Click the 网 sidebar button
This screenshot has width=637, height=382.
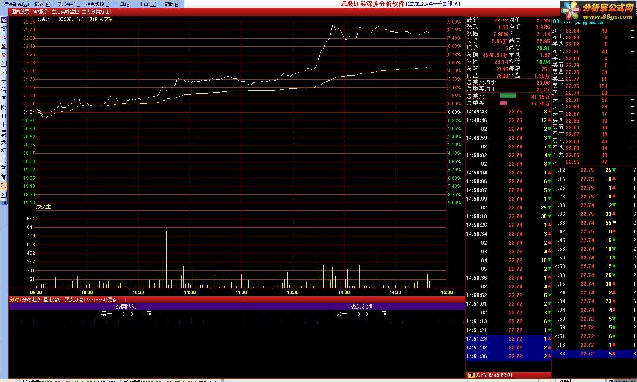point(4,107)
